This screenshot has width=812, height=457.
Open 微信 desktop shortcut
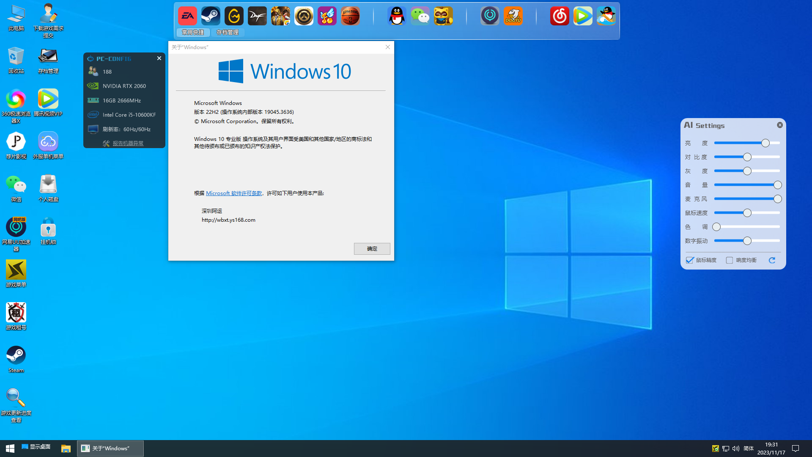point(16,188)
